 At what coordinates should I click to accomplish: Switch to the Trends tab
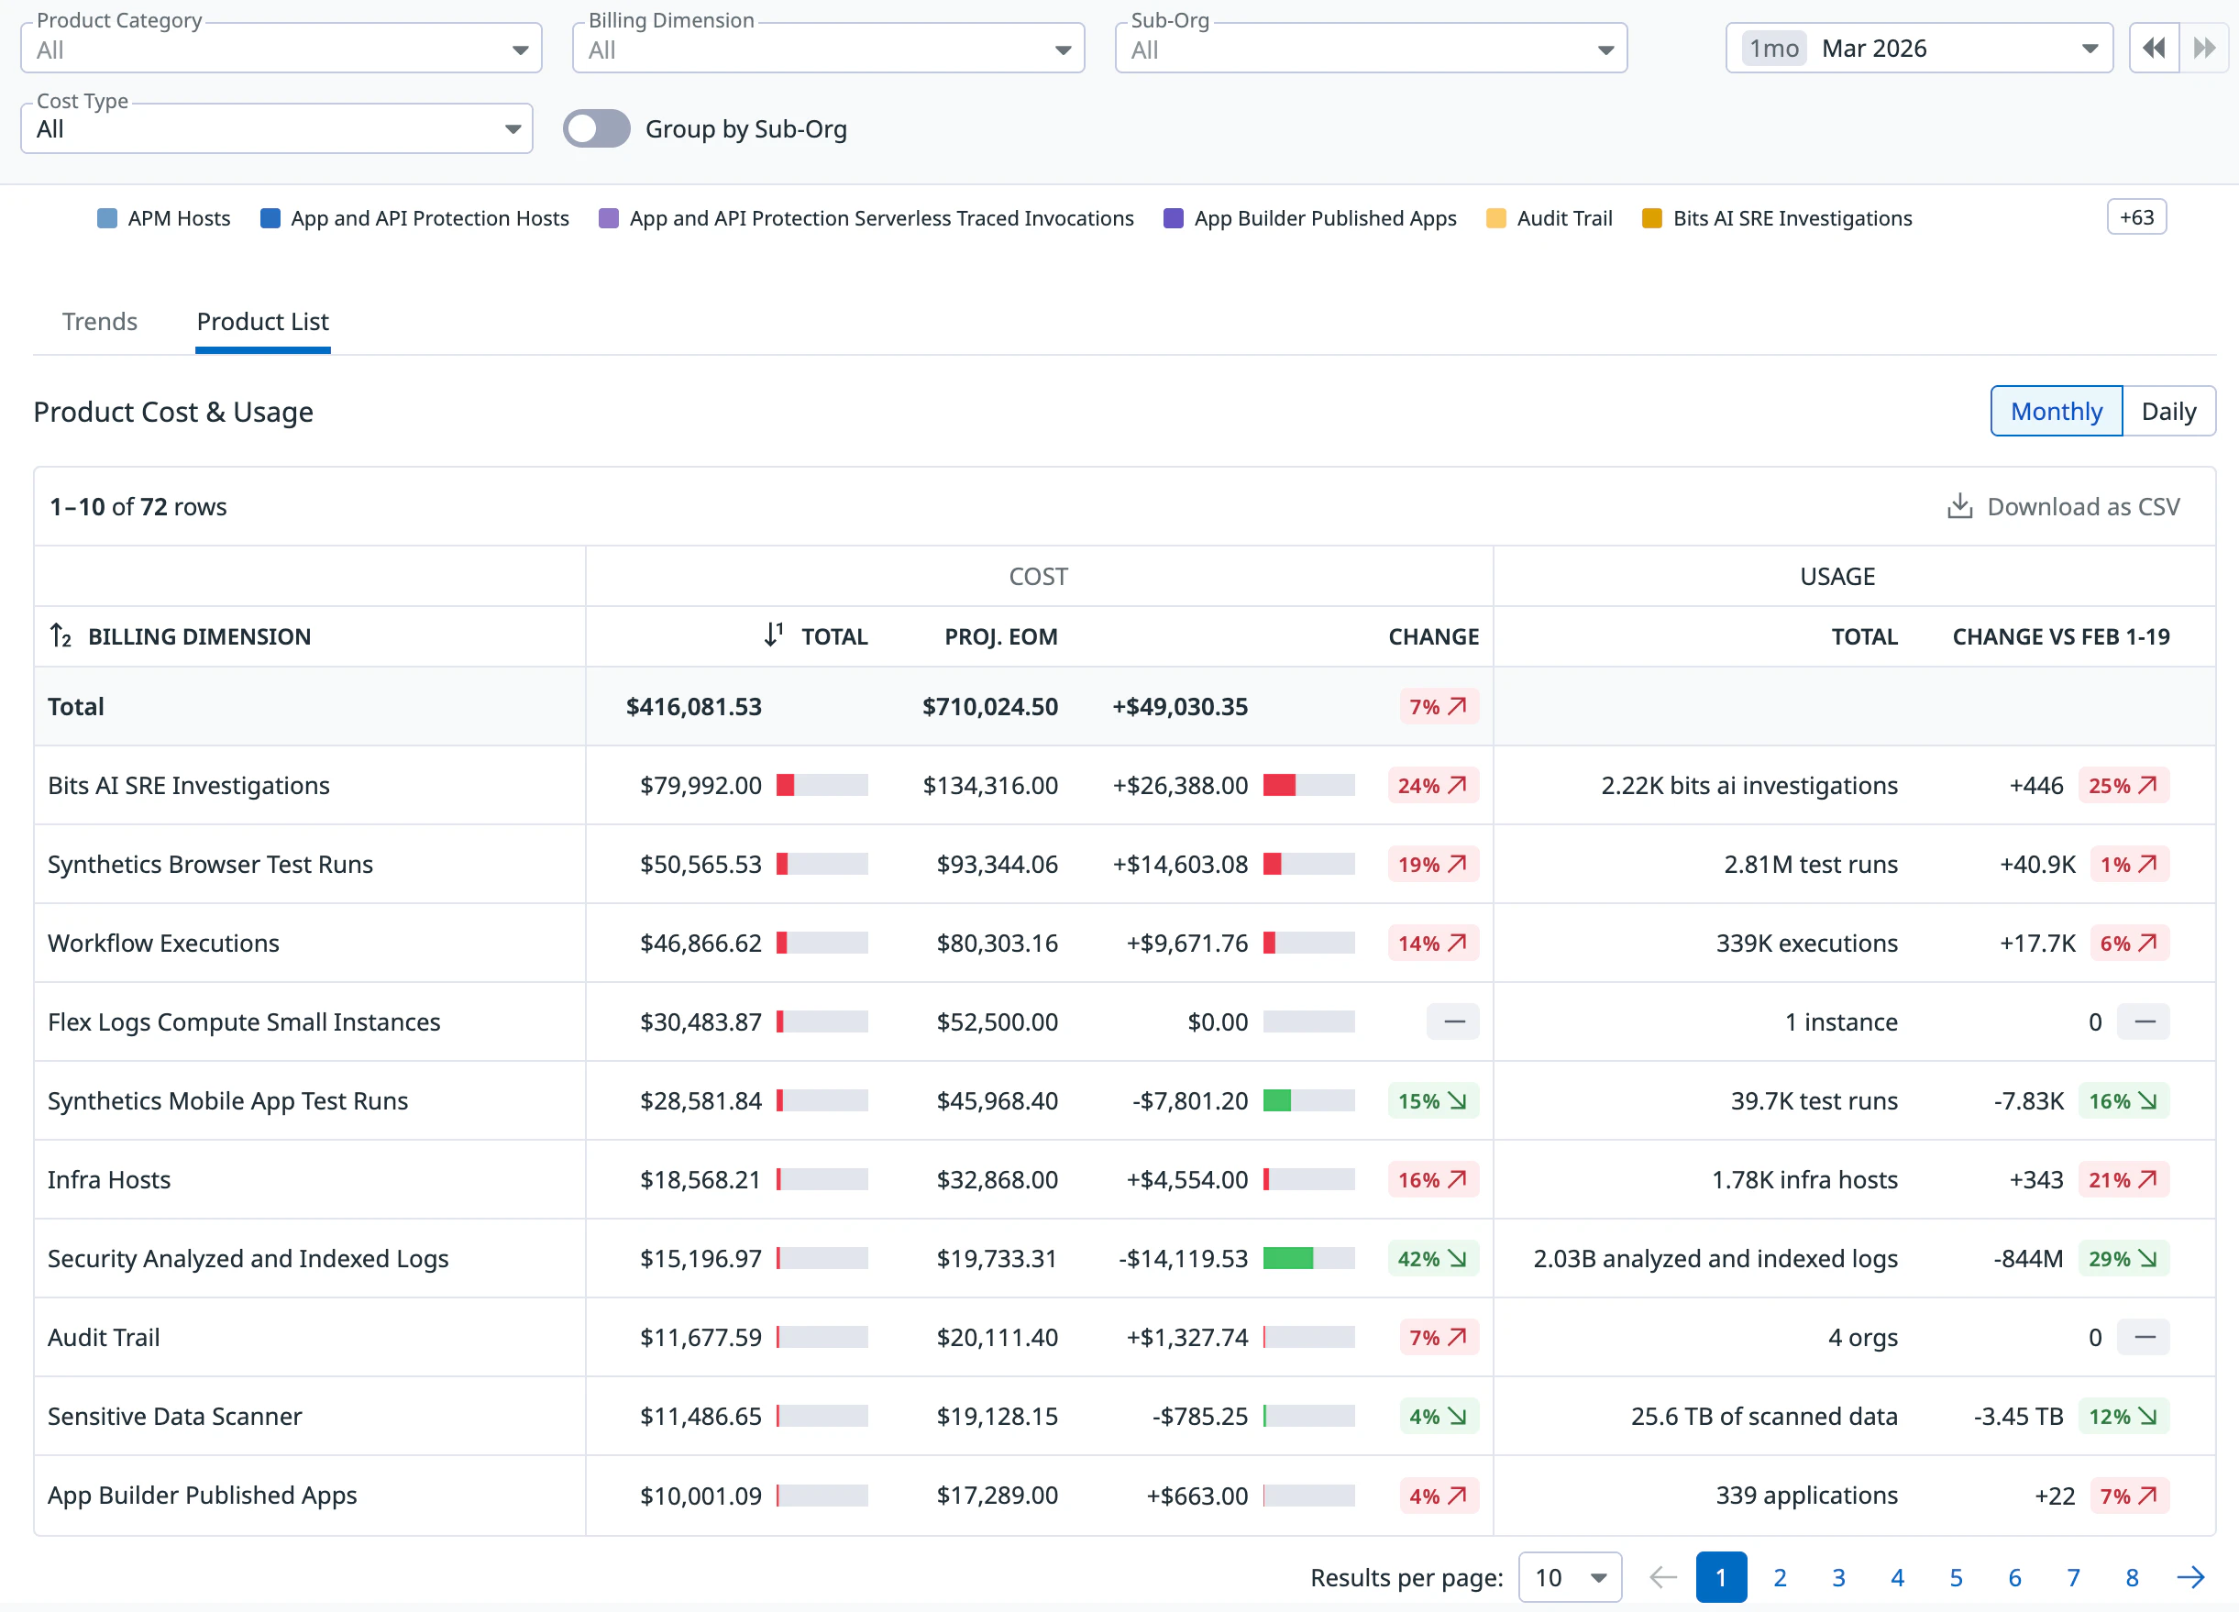[100, 322]
